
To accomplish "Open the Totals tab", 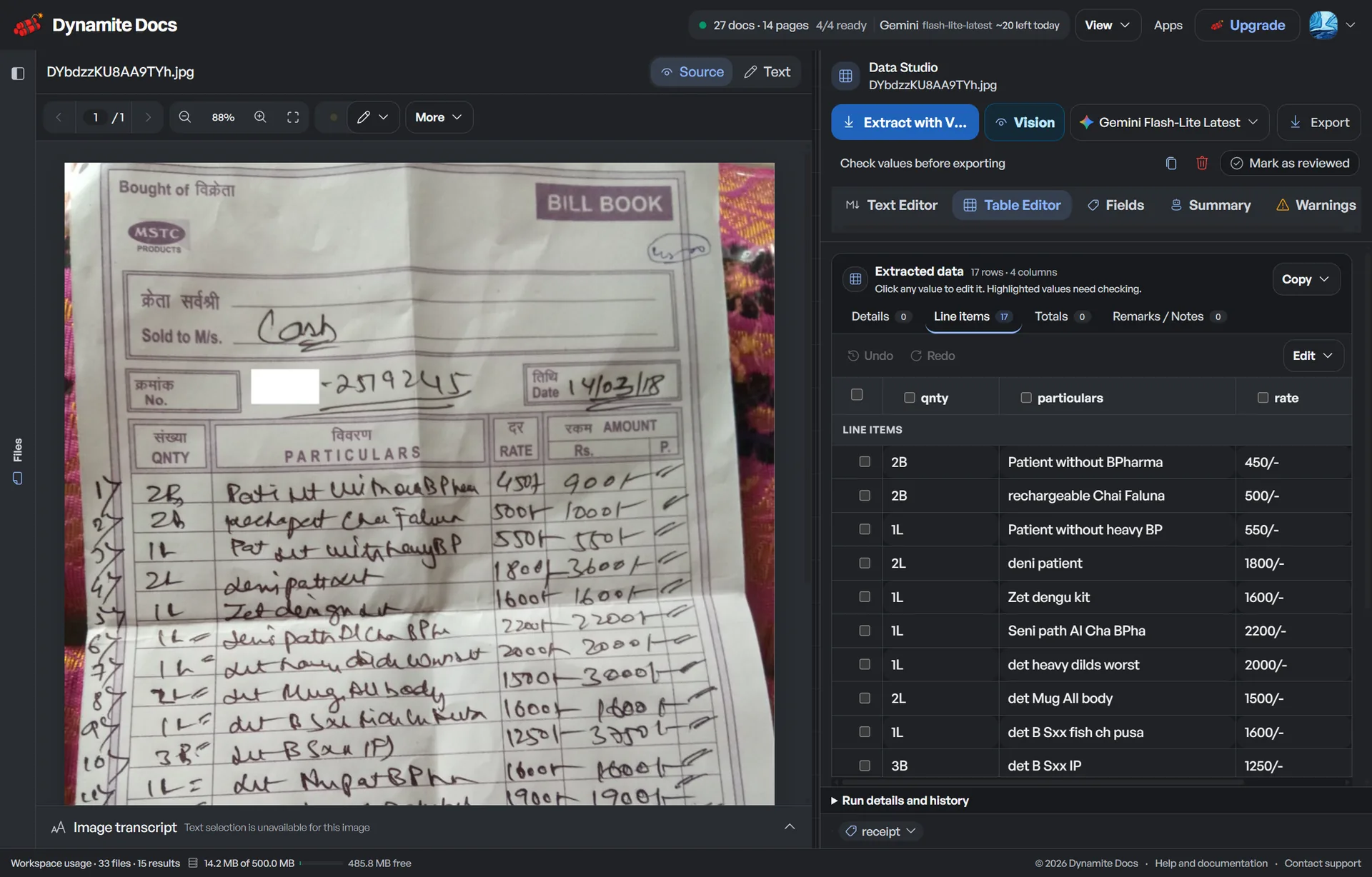I will click(x=1062, y=316).
